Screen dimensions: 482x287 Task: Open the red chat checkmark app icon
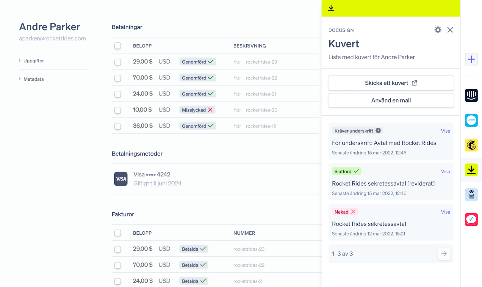click(x=471, y=219)
